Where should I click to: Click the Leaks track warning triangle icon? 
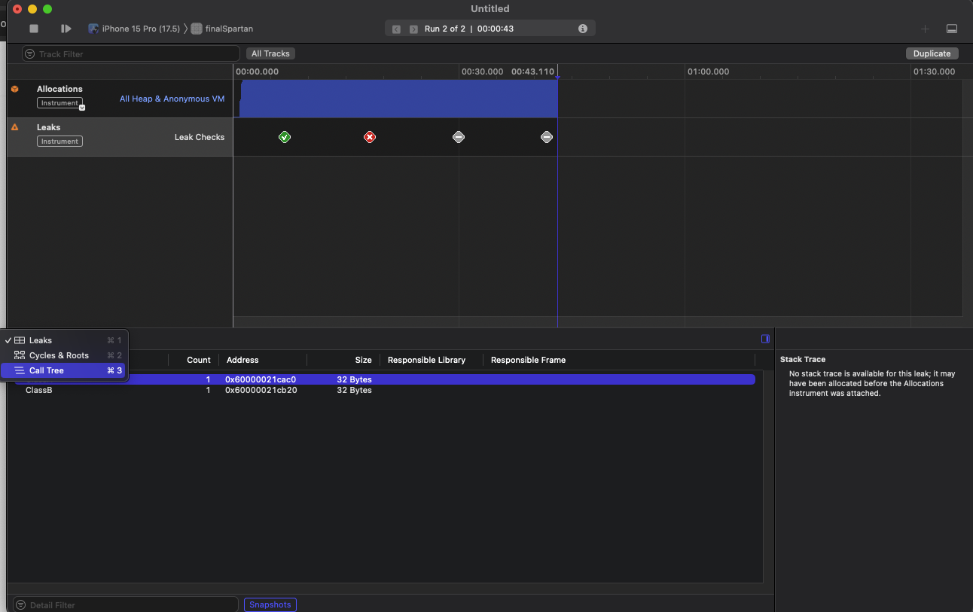click(x=14, y=127)
